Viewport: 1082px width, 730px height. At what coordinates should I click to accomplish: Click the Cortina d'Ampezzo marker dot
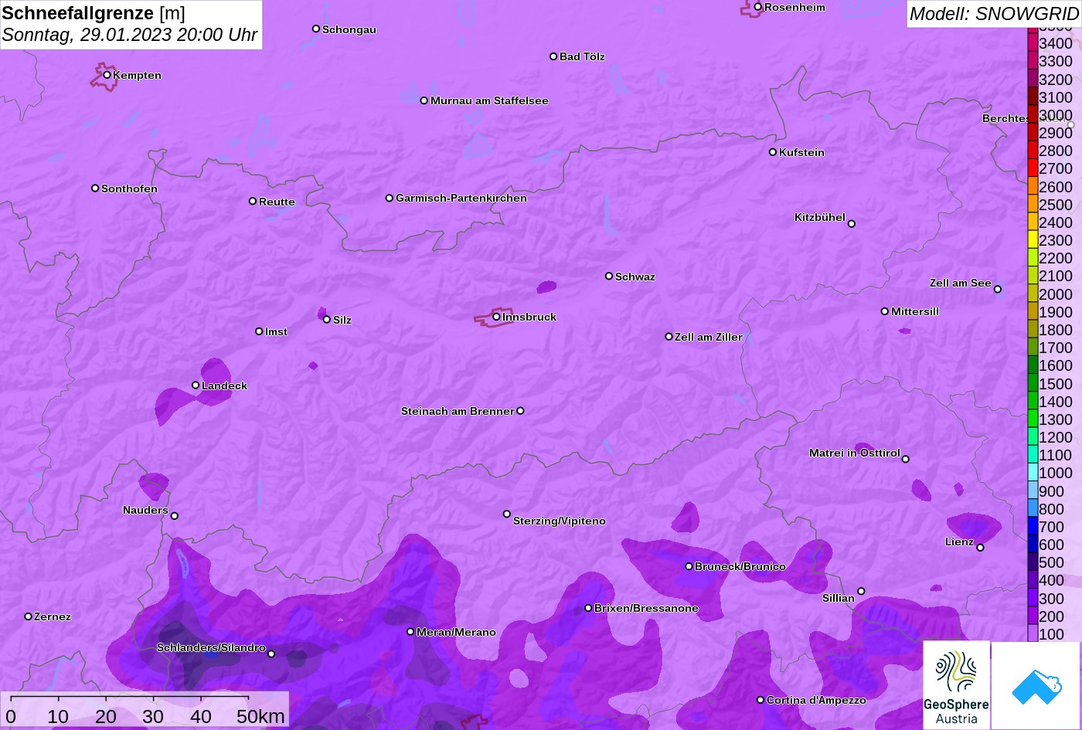pyautogui.click(x=760, y=700)
